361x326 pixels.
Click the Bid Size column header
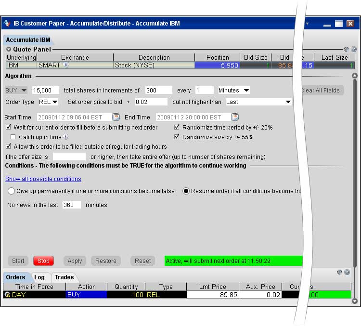coord(256,57)
